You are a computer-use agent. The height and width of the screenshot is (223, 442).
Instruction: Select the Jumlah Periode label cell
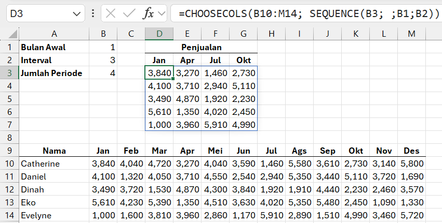click(x=54, y=73)
